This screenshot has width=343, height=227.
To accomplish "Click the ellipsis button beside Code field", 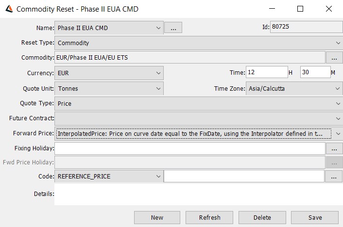I will [334, 176].
